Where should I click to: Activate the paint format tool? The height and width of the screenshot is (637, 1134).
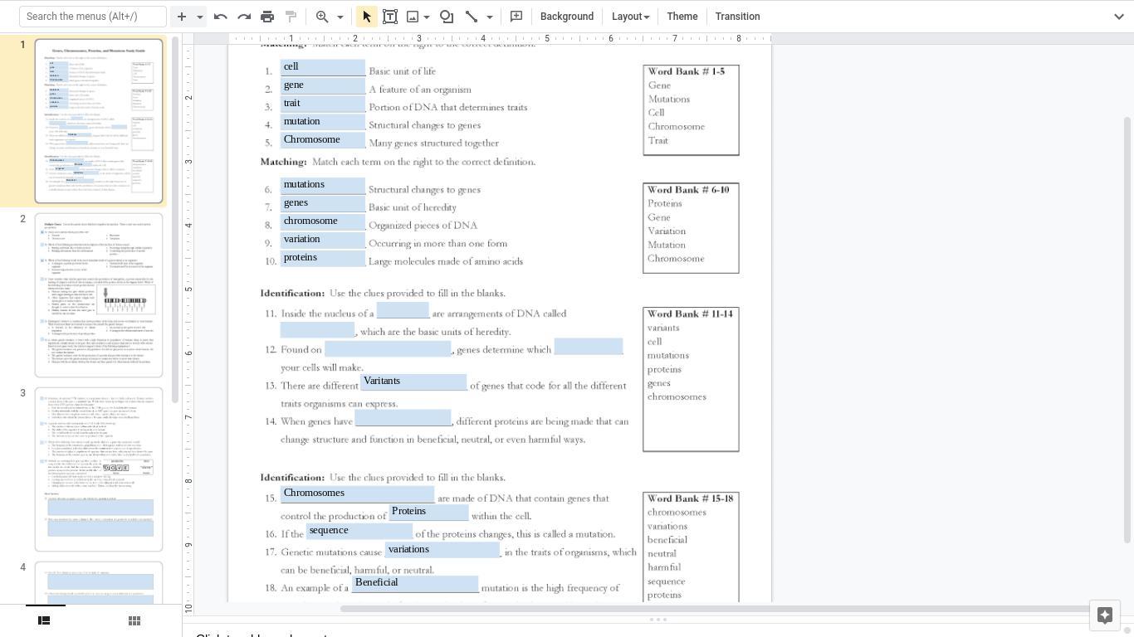click(291, 17)
